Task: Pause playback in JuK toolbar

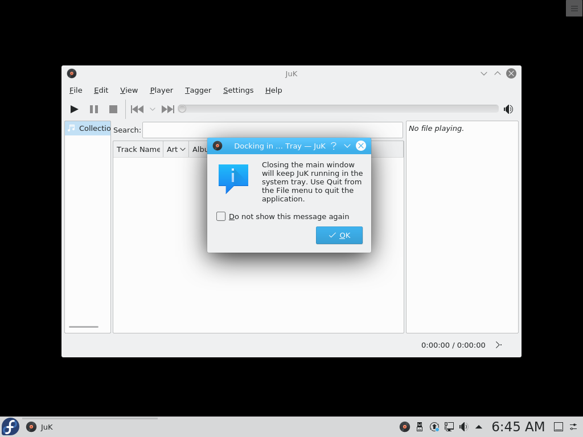Action: pos(94,109)
